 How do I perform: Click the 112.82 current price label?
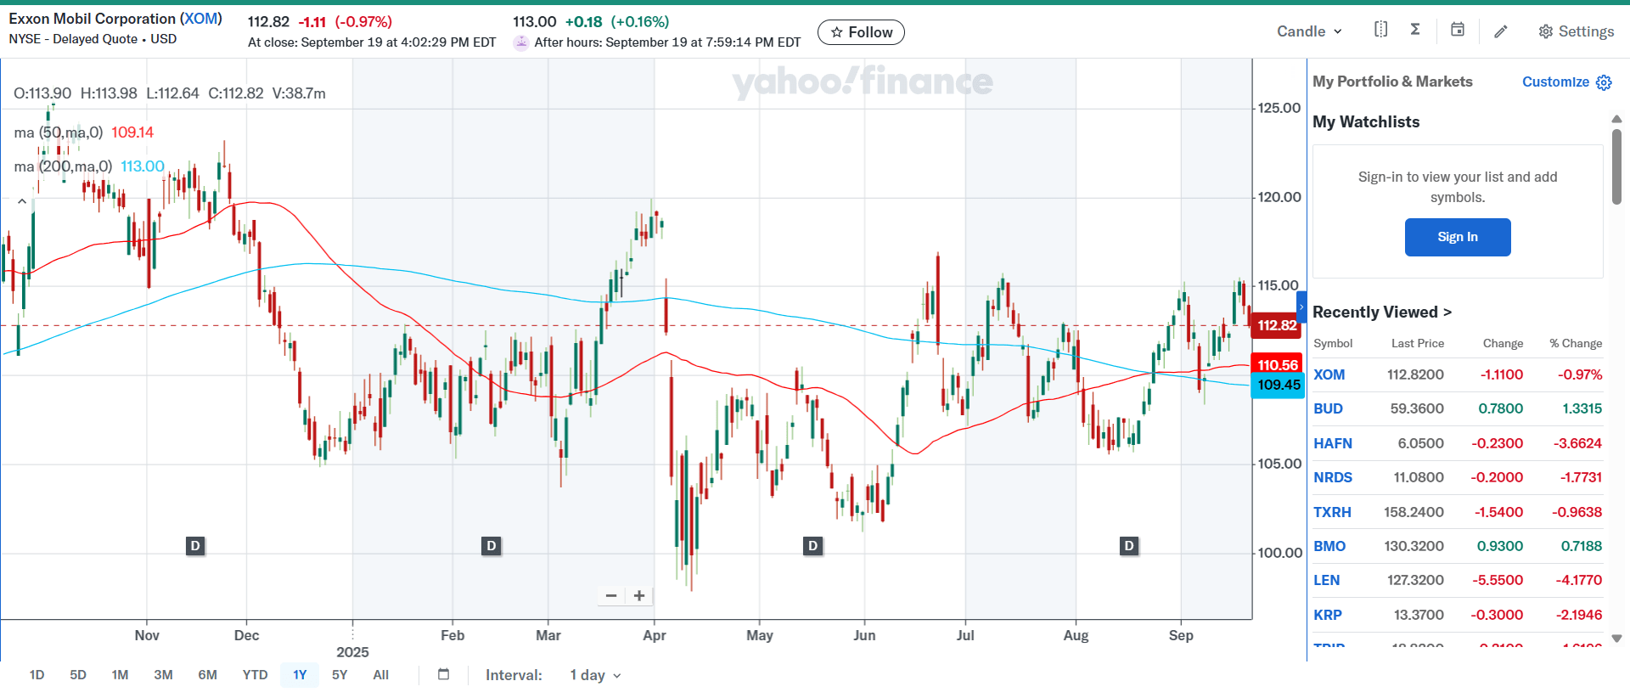click(x=1277, y=325)
